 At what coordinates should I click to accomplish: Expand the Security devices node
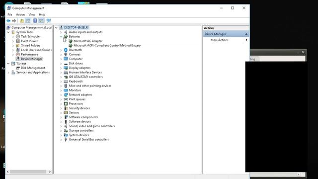(x=61, y=108)
